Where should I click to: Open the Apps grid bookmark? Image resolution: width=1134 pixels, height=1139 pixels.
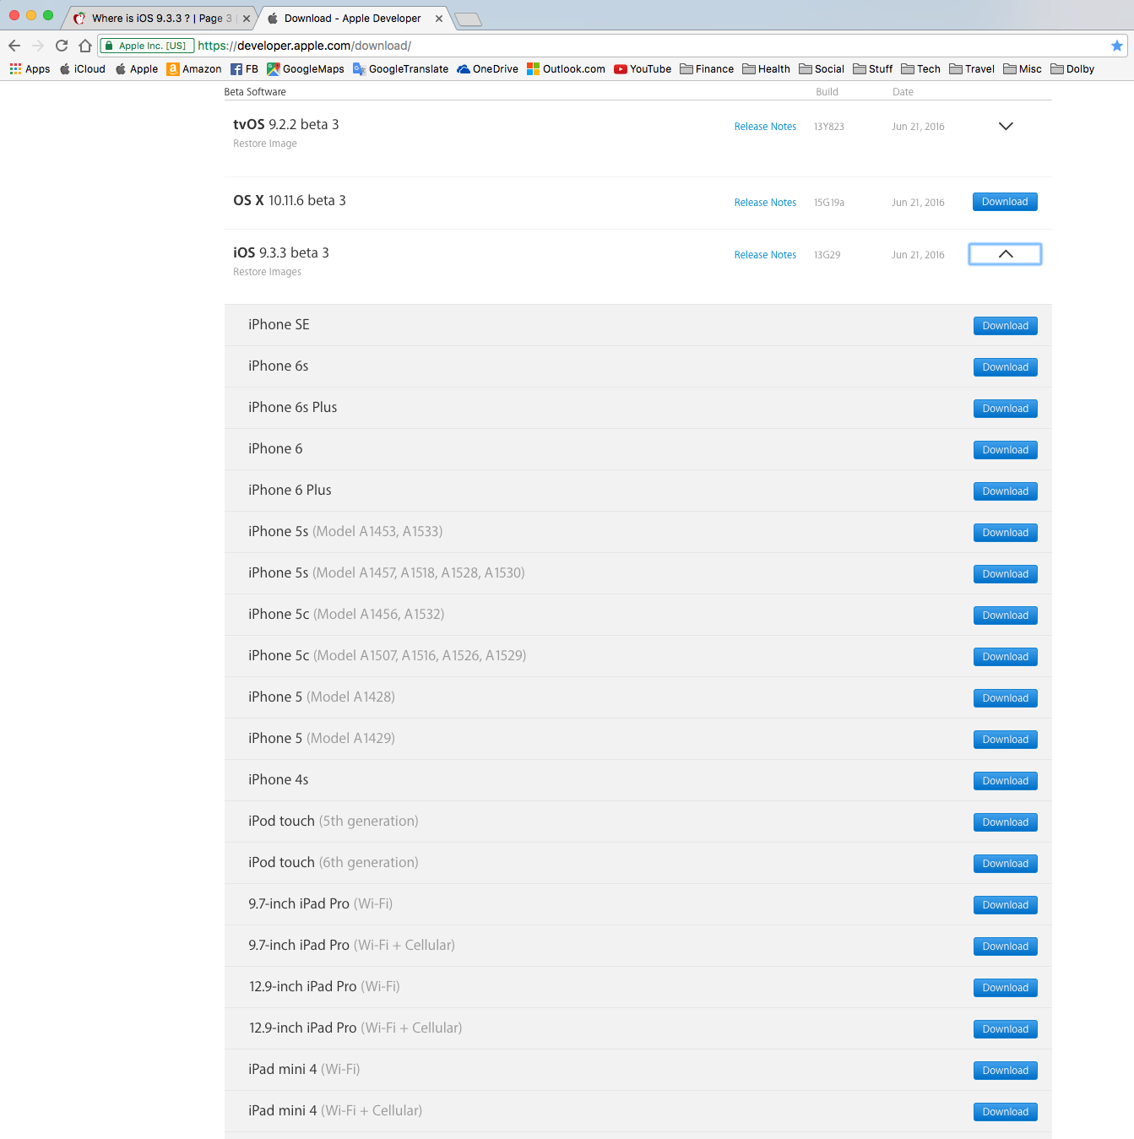[30, 69]
